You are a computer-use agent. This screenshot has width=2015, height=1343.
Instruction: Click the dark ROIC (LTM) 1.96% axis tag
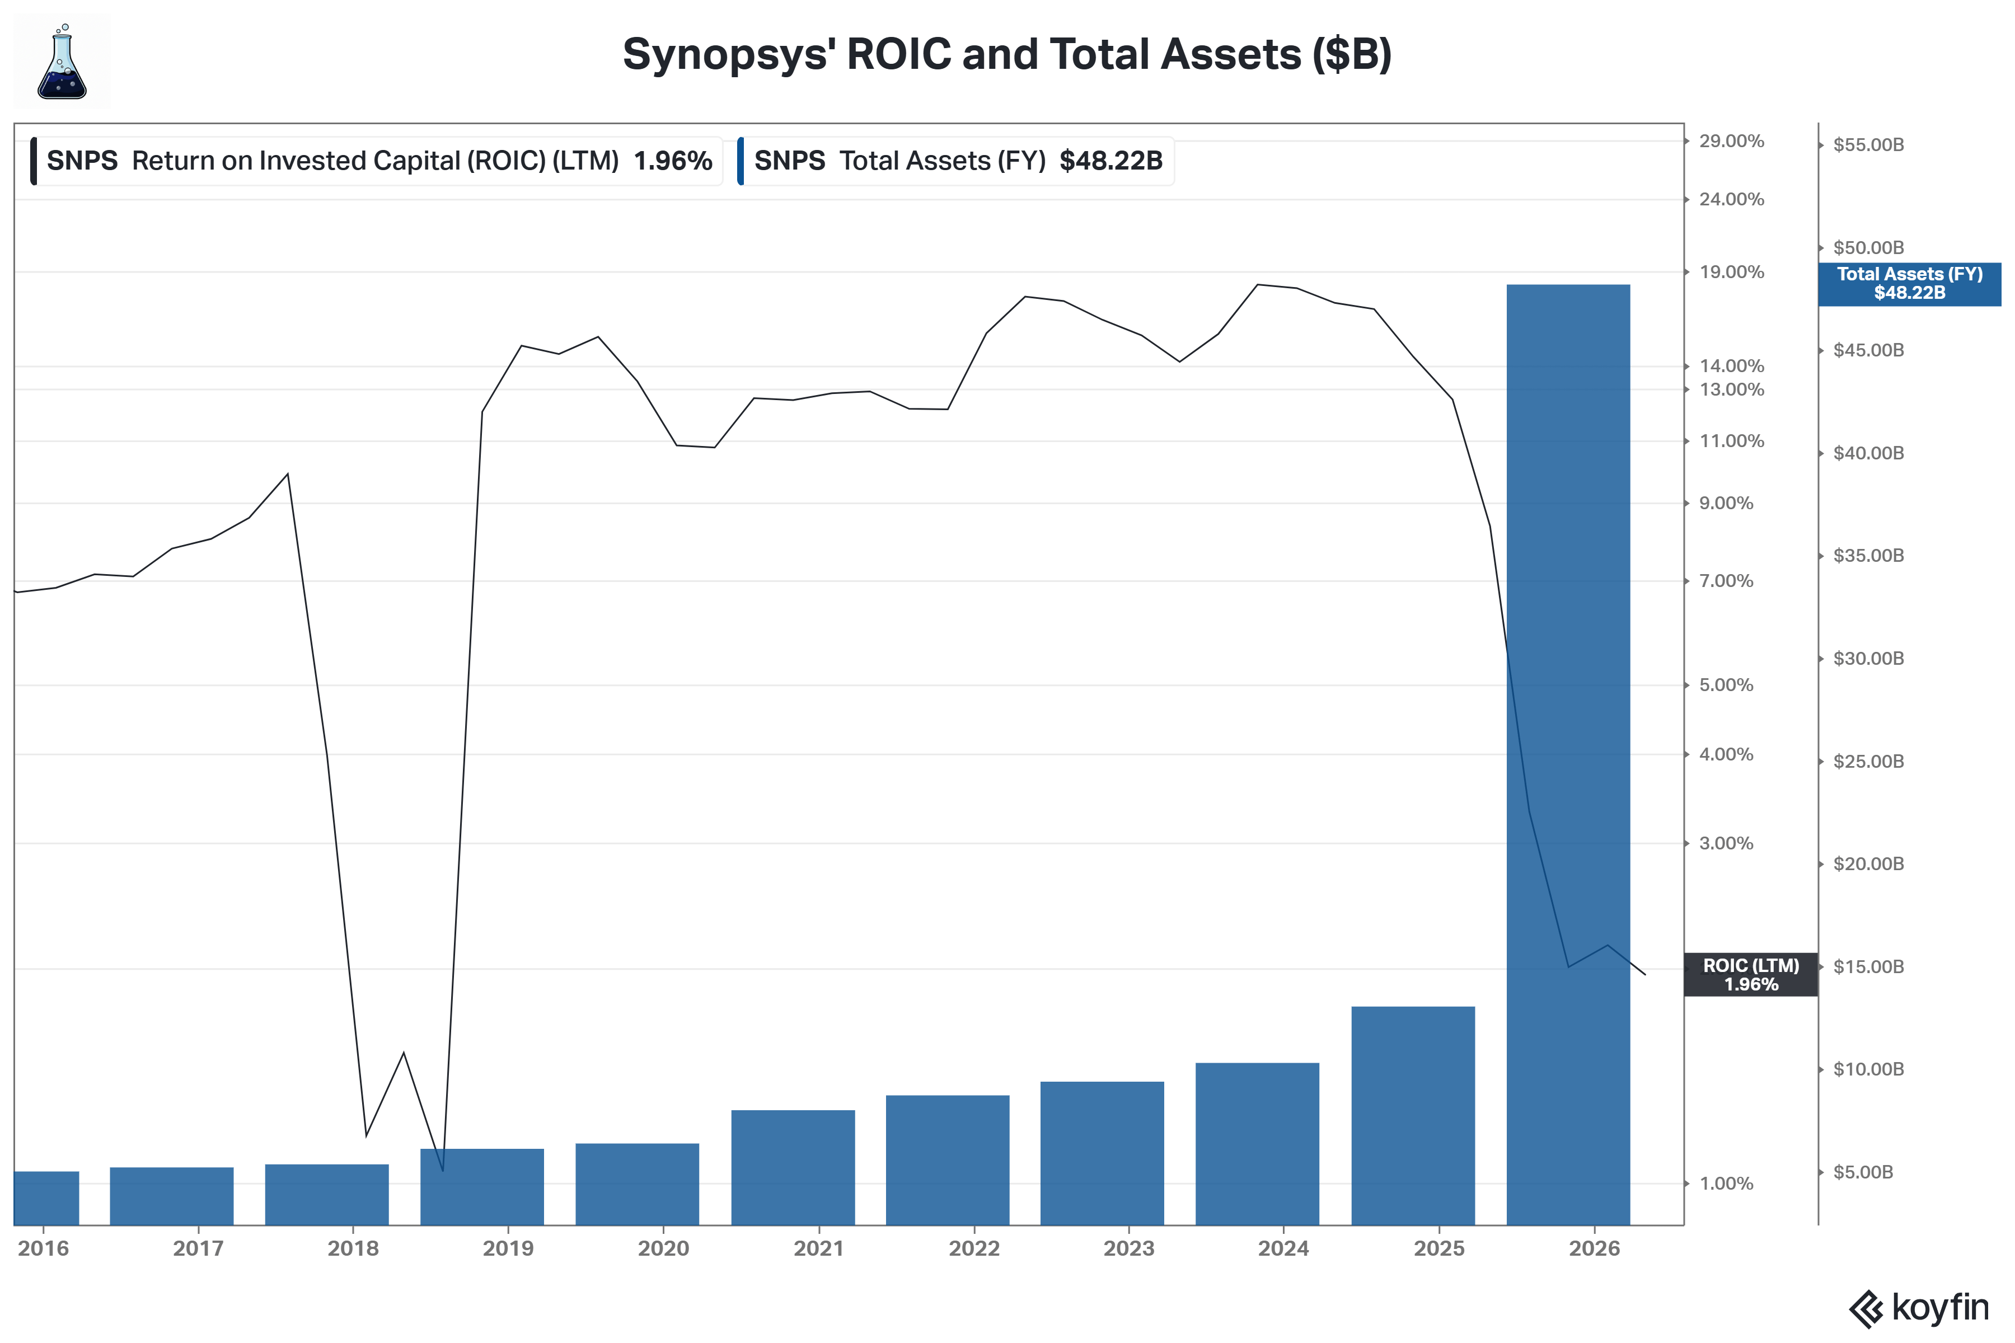click(1750, 975)
